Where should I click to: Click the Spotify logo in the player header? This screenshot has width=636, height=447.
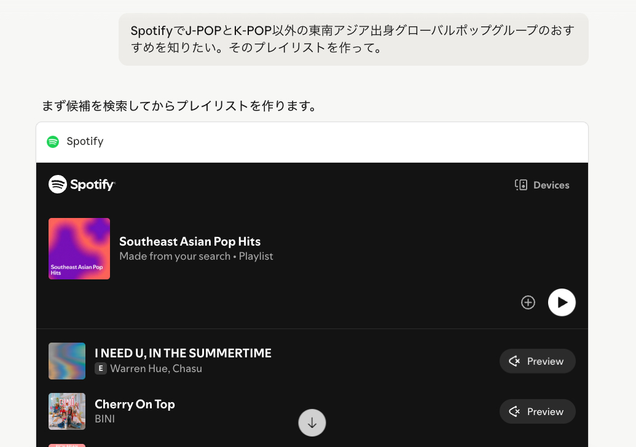pyautogui.click(x=82, y=184)
